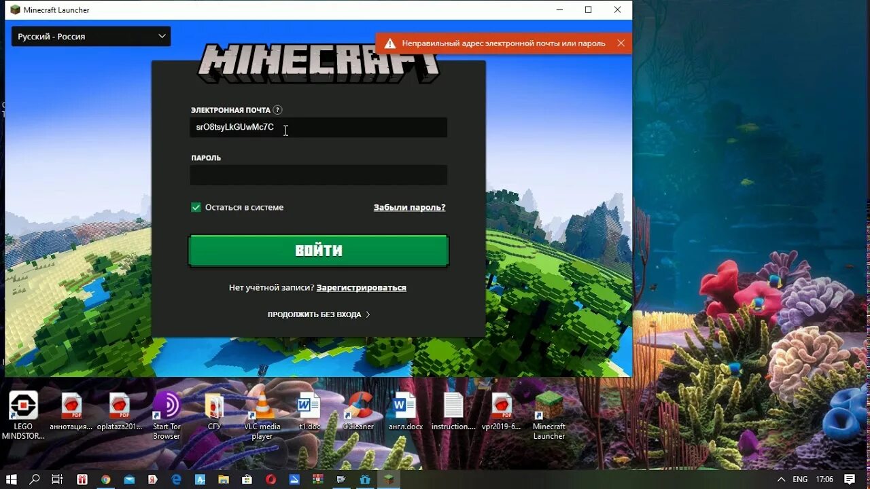870x489 pixels.
Task: Launch Minecraft Launcher desktop shortcut
Action: [549, 415]
